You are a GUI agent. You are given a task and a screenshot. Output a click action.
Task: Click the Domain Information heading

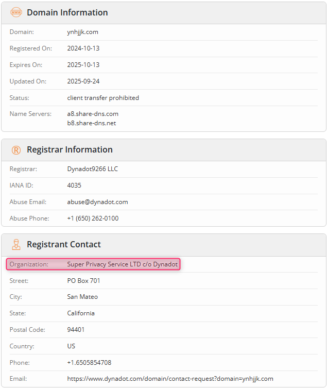[67, 12]
